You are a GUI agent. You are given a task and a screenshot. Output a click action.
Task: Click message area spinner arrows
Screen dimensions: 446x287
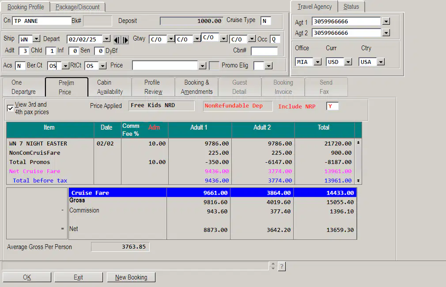click(x=273, y=266)
